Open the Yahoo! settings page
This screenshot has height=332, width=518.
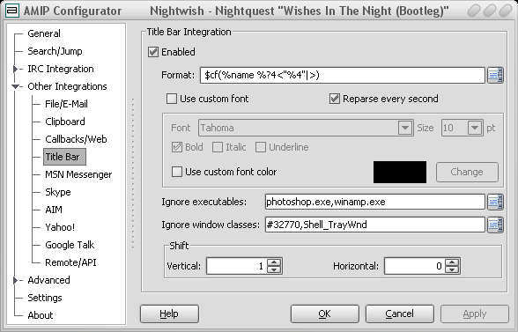(x=60, y=227)
